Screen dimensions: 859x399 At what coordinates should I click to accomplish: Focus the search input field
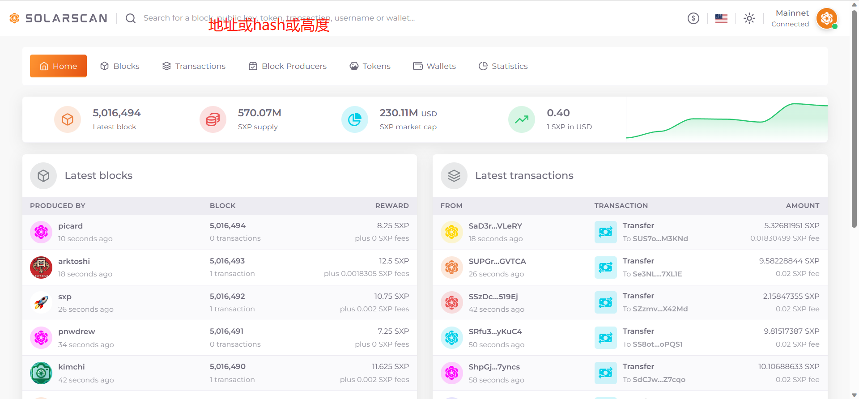coord(279,18)
